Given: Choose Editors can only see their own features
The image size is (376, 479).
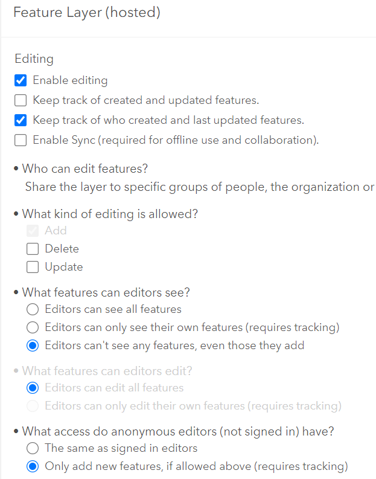Looking at the screenshot, I should [x=33, y=327].
